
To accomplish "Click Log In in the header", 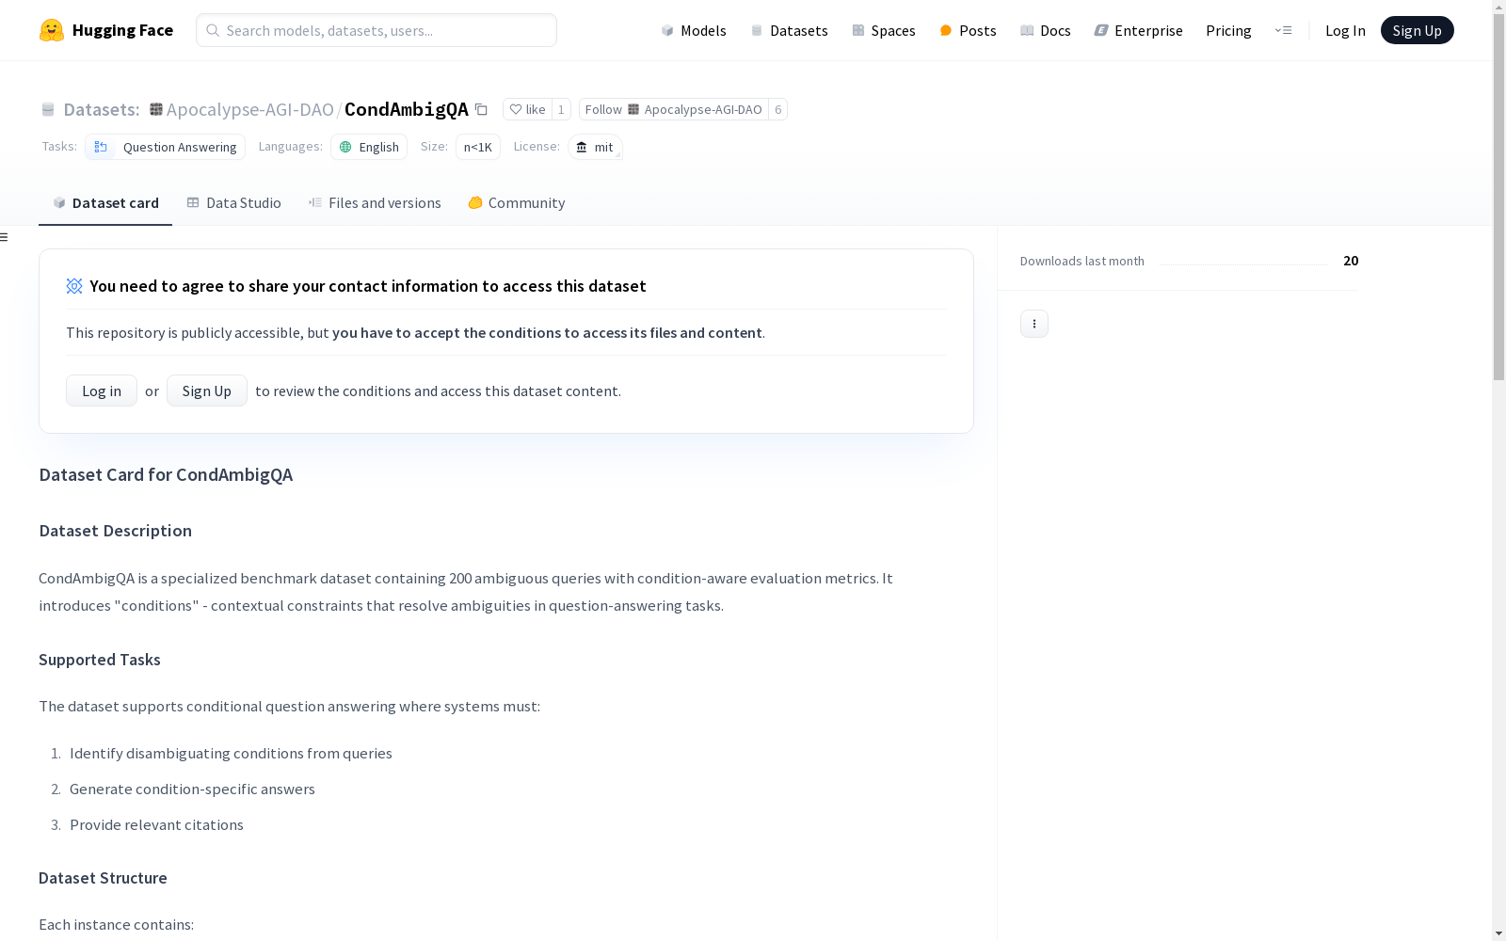I will [1345, 30].
